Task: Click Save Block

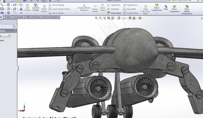Action: pyautogui.click(x=130, y=9)
